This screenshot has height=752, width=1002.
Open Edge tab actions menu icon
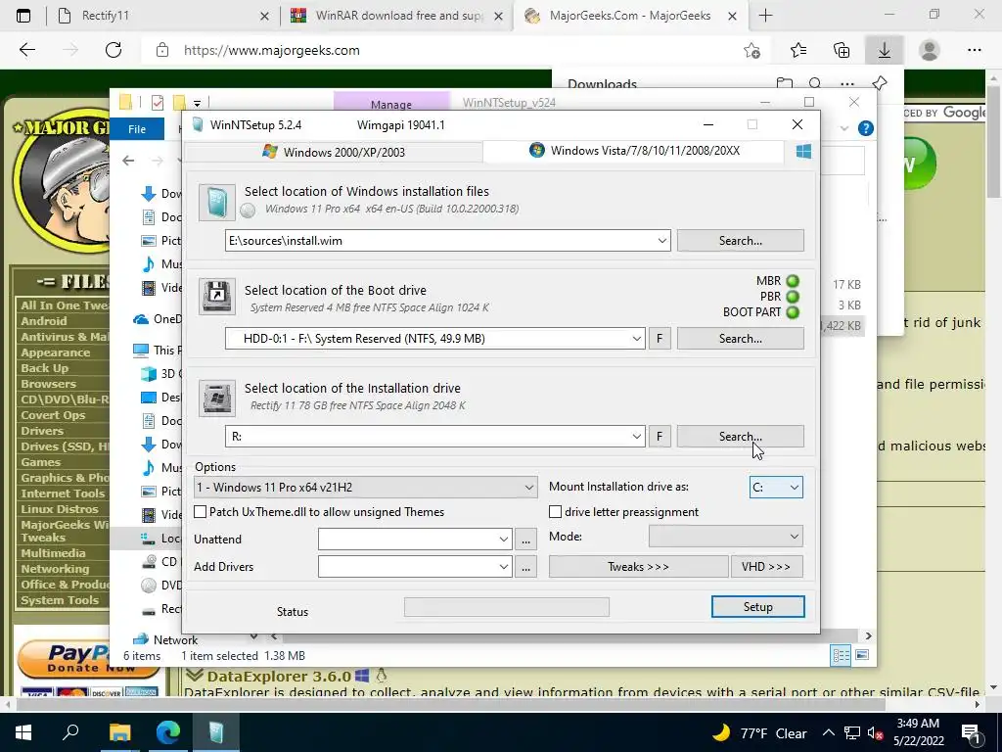[23, 16]
